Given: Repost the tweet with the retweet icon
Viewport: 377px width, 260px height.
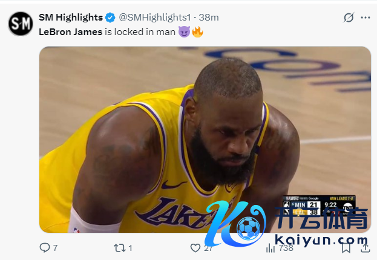Looking at the screenshot, I should 120,247.
